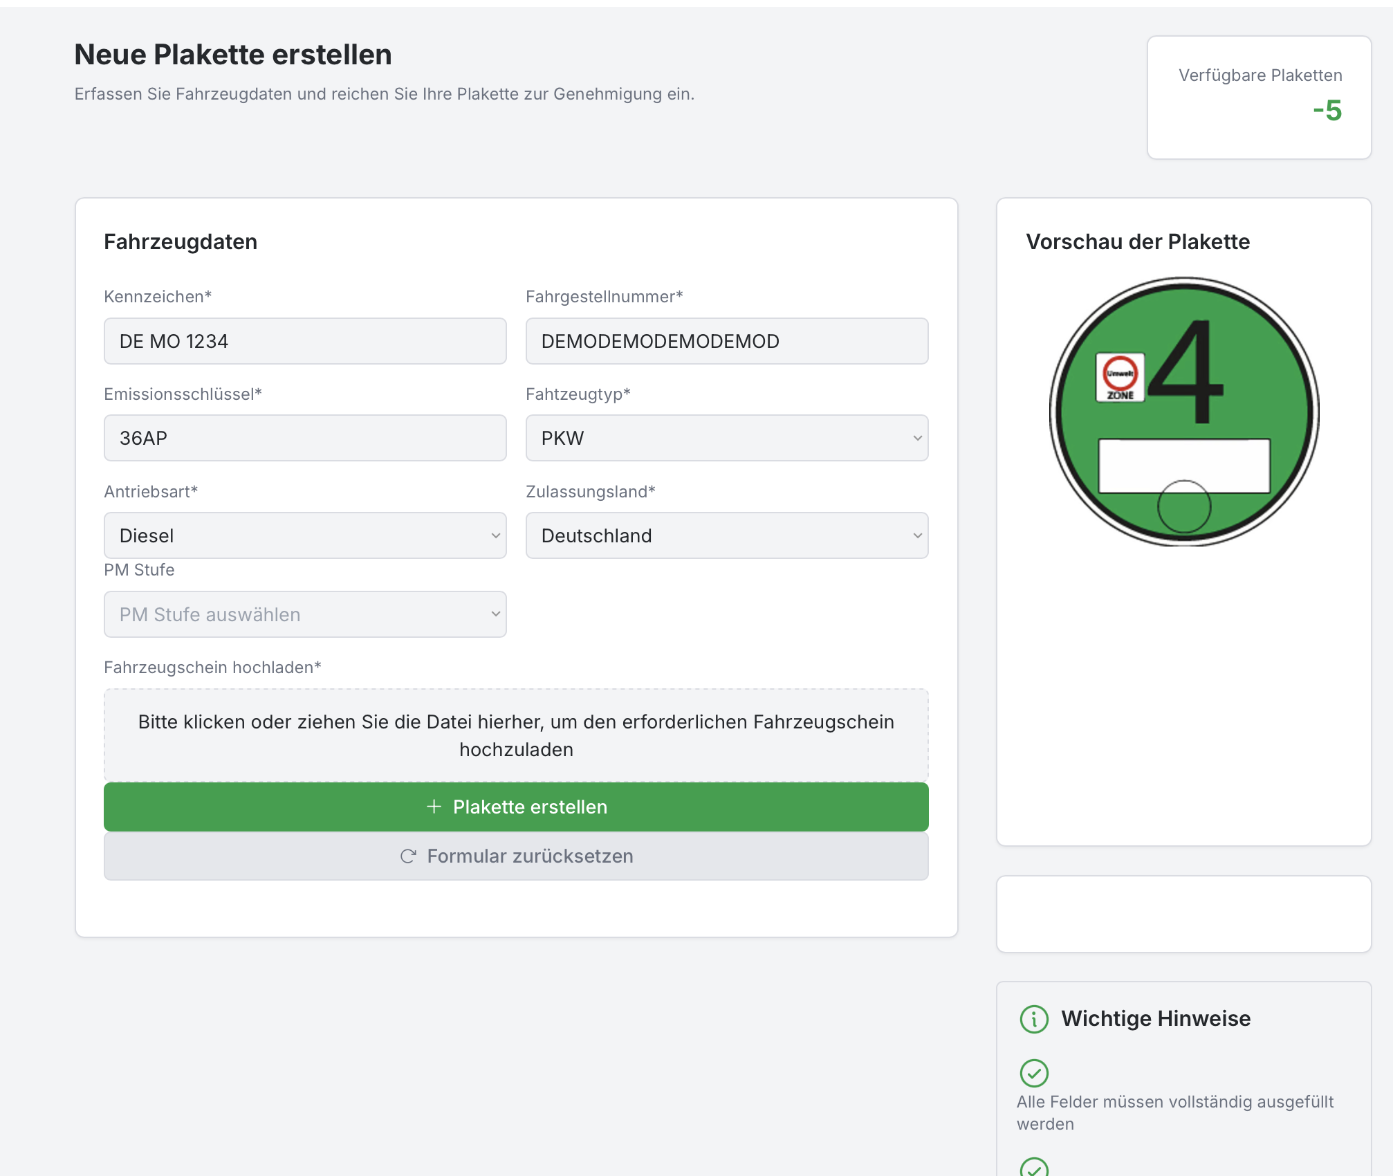Click the Verfügbare Plaketten counter card
The image size is (1393, 1176).
pyautogui.click(x=1259, y=98)
